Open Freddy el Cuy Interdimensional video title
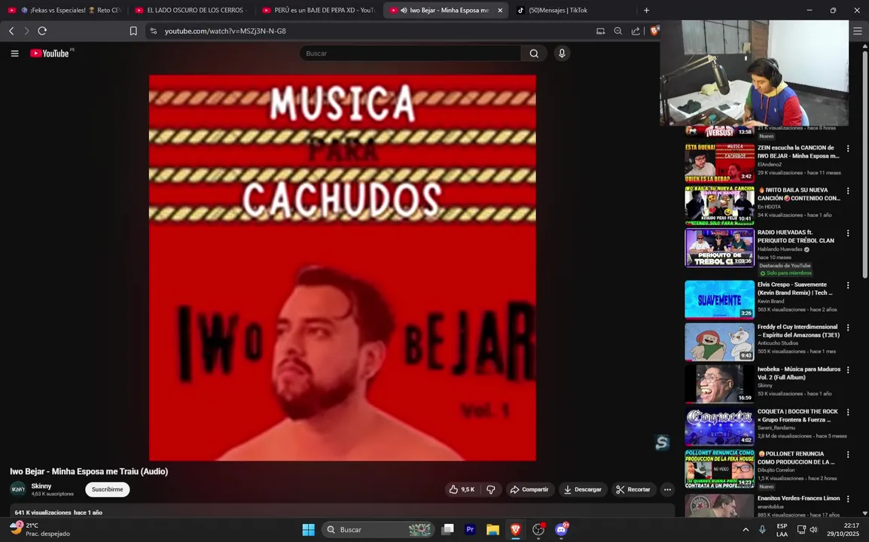The height and width of the screenshot is (542, 869). (x=799, y=331)
